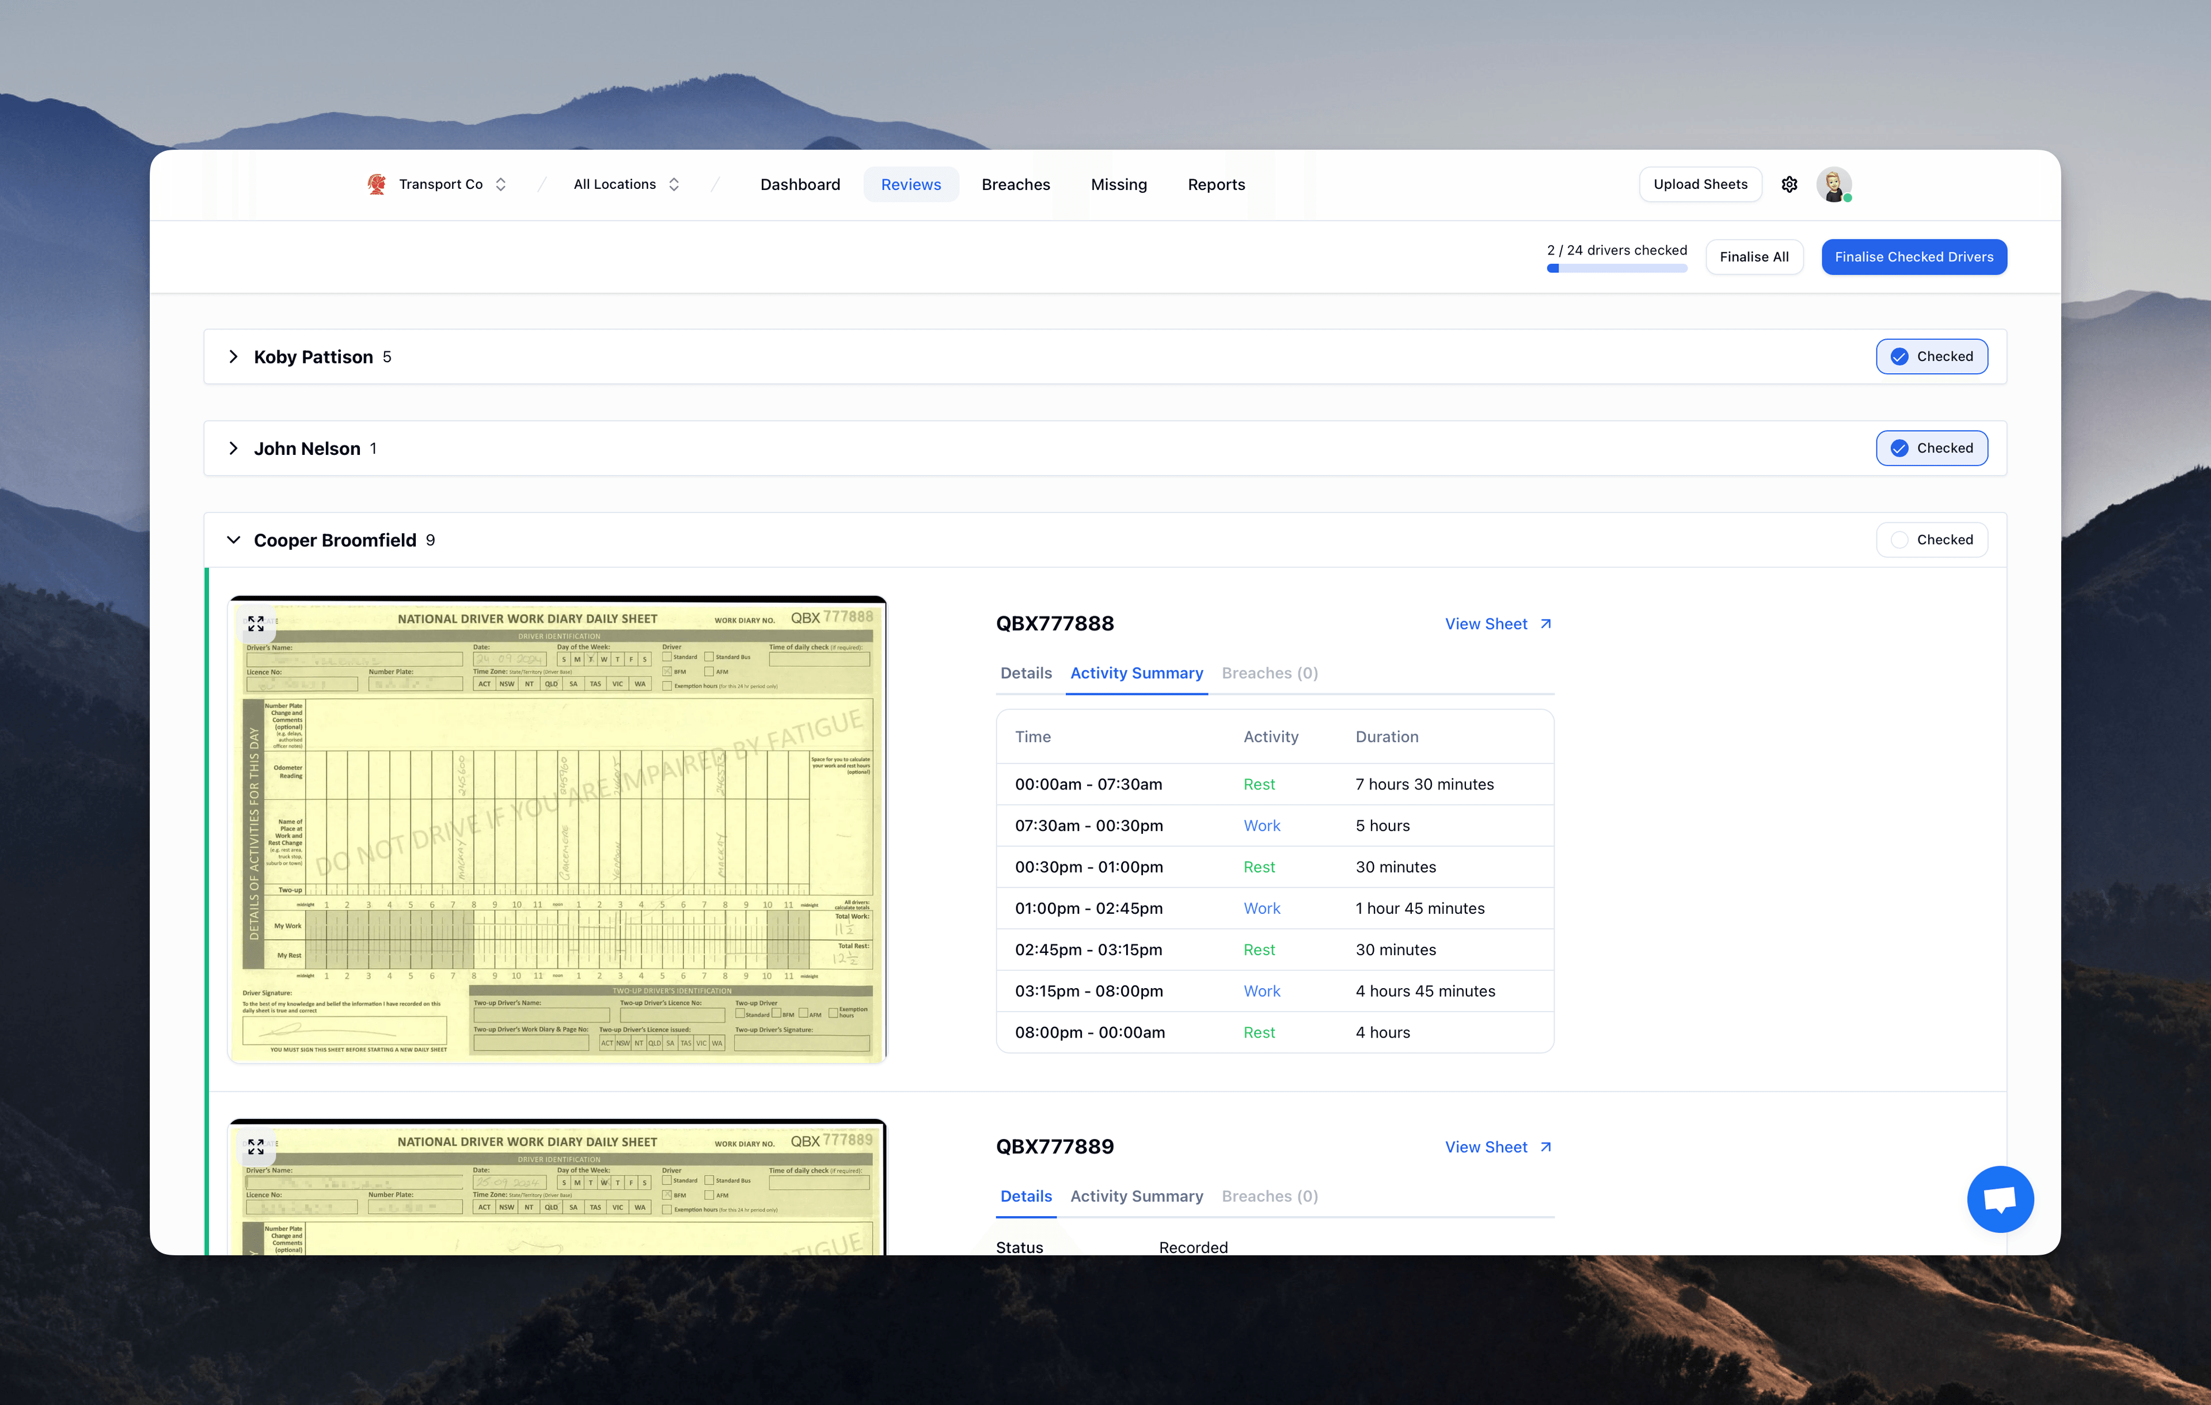This screenshot has width=2211, height=1405.
Task: Collapse the Cooper Broomfield row
Action: pos(233,540)
